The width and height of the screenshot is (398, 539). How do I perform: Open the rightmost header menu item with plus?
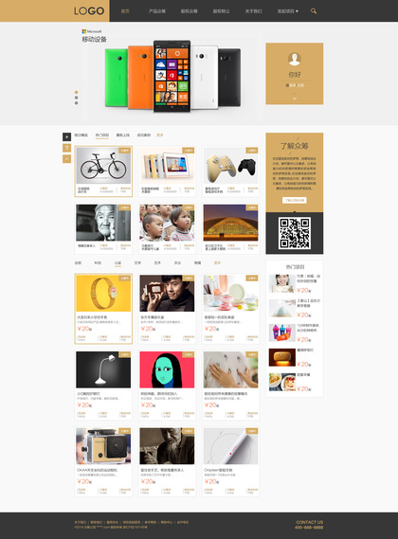tap(287, 11)
